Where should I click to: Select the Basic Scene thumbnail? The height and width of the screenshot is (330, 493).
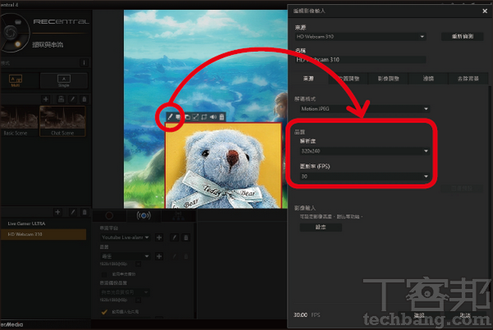click(19, 121)
